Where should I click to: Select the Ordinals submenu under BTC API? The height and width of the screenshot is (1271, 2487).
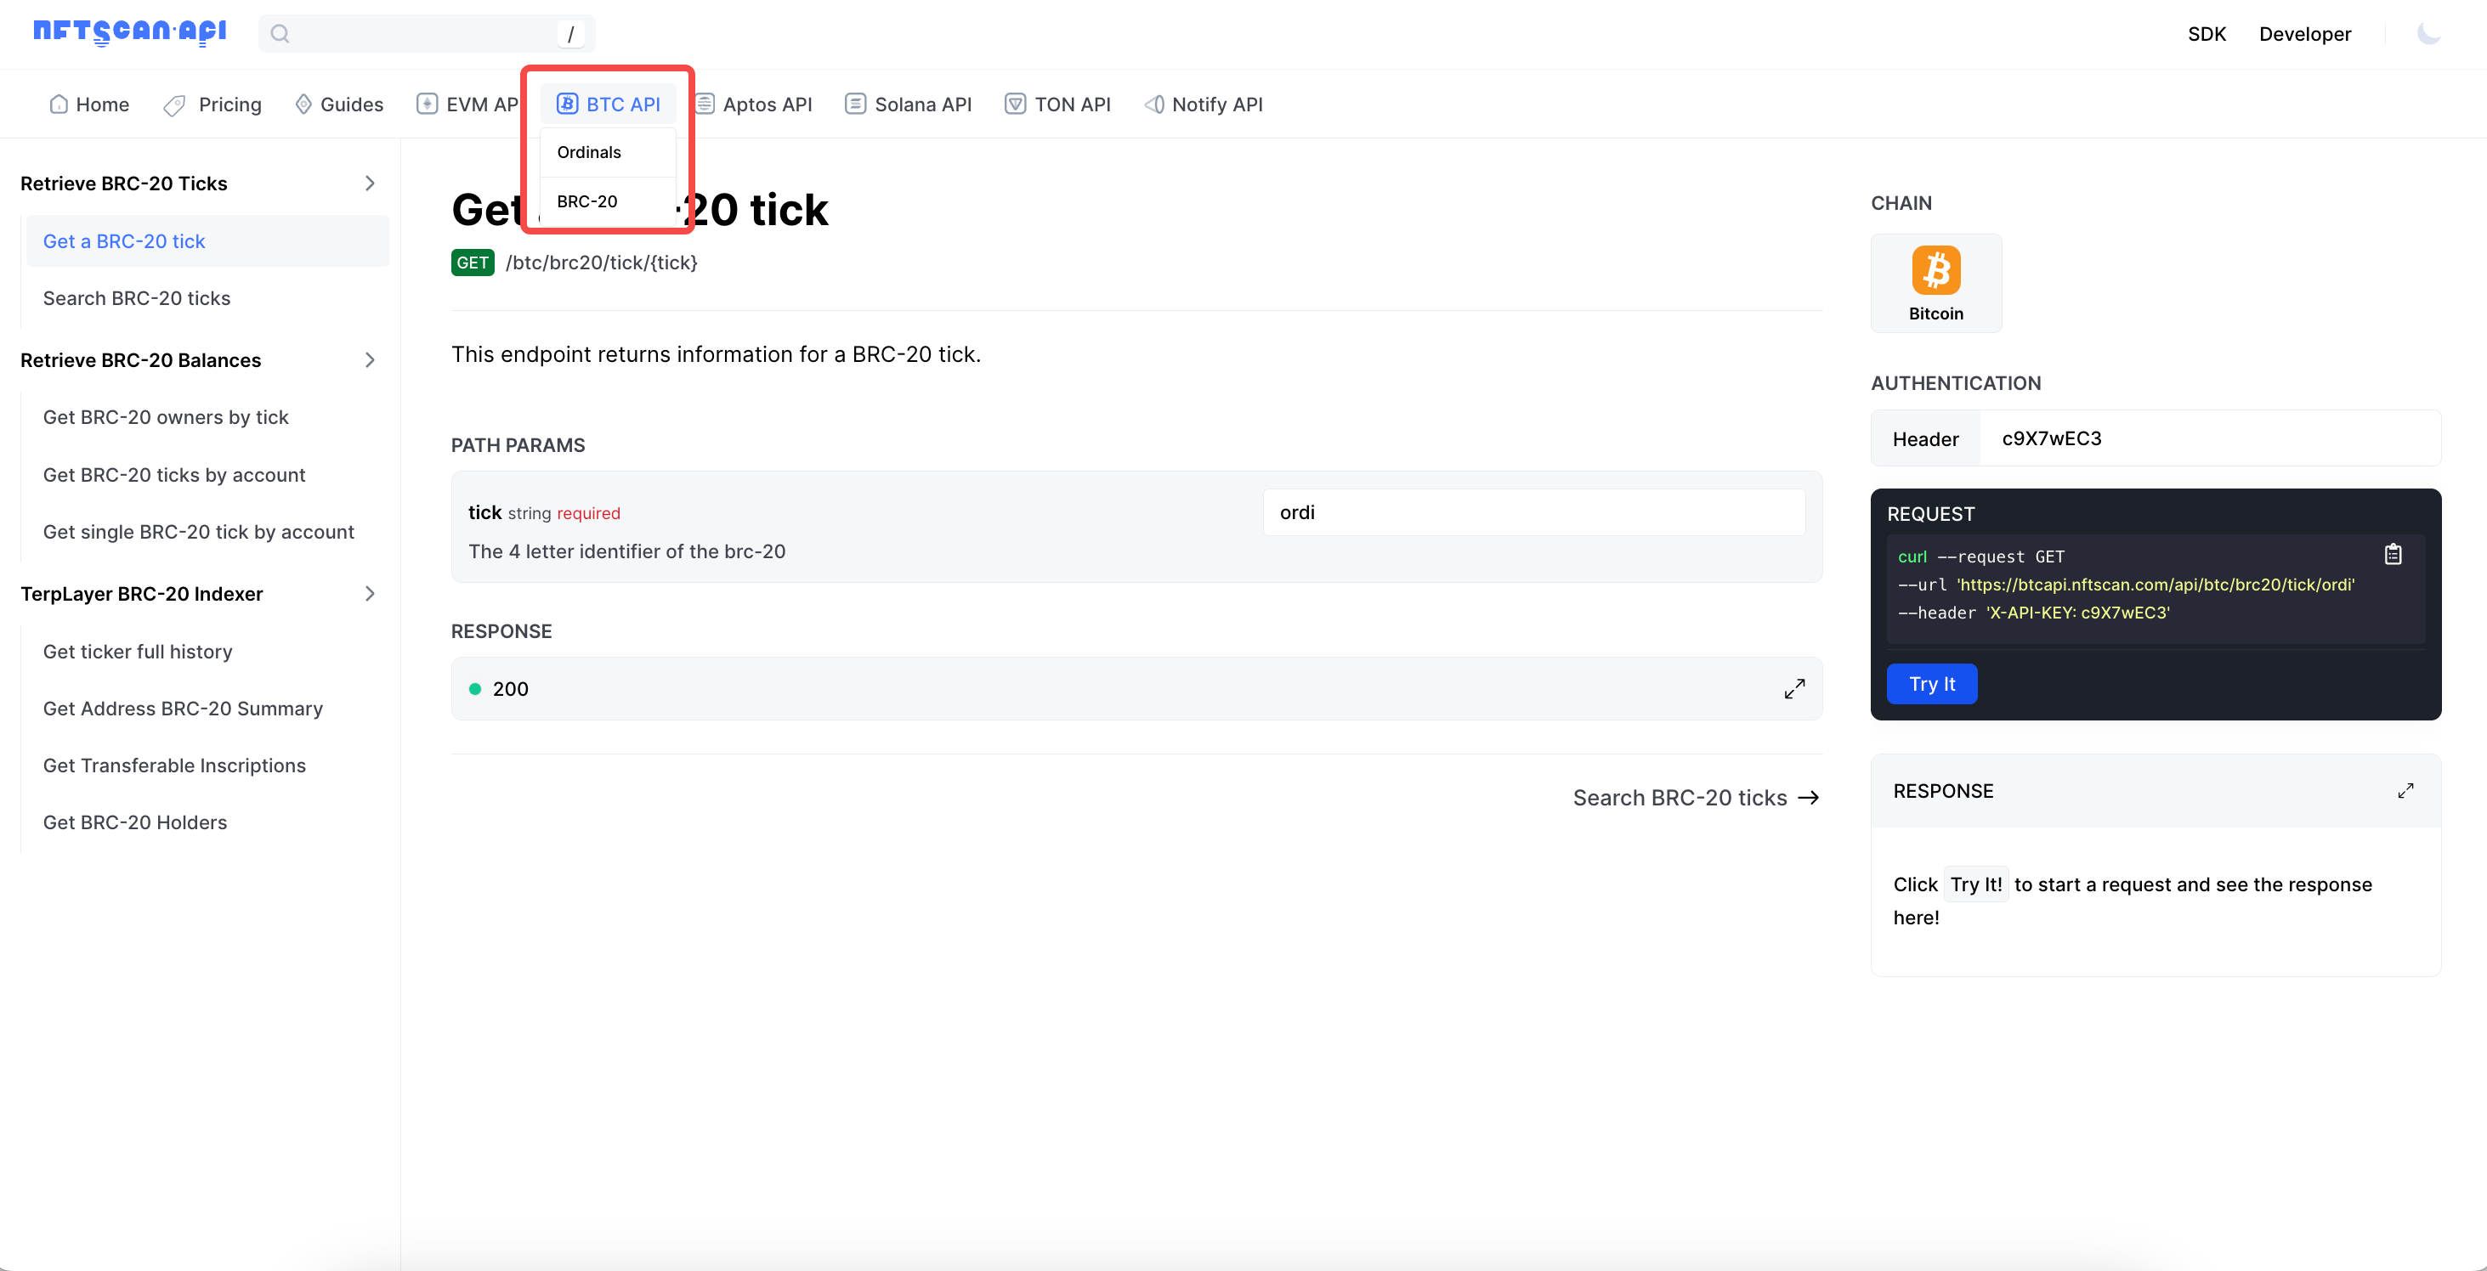pos(588,150)
